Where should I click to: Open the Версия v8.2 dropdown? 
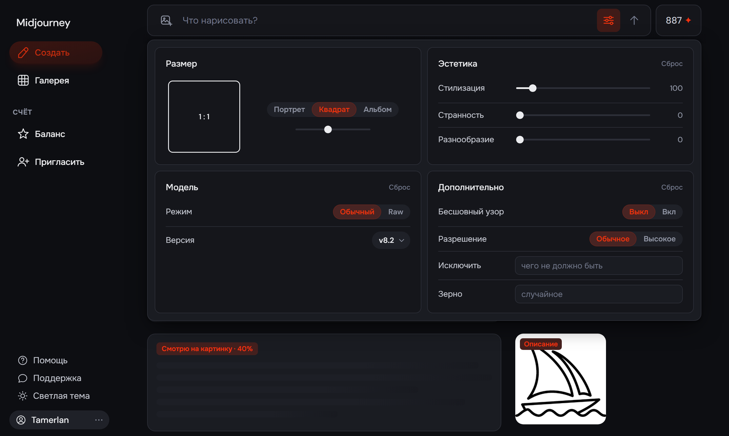(x=391, y=241)
